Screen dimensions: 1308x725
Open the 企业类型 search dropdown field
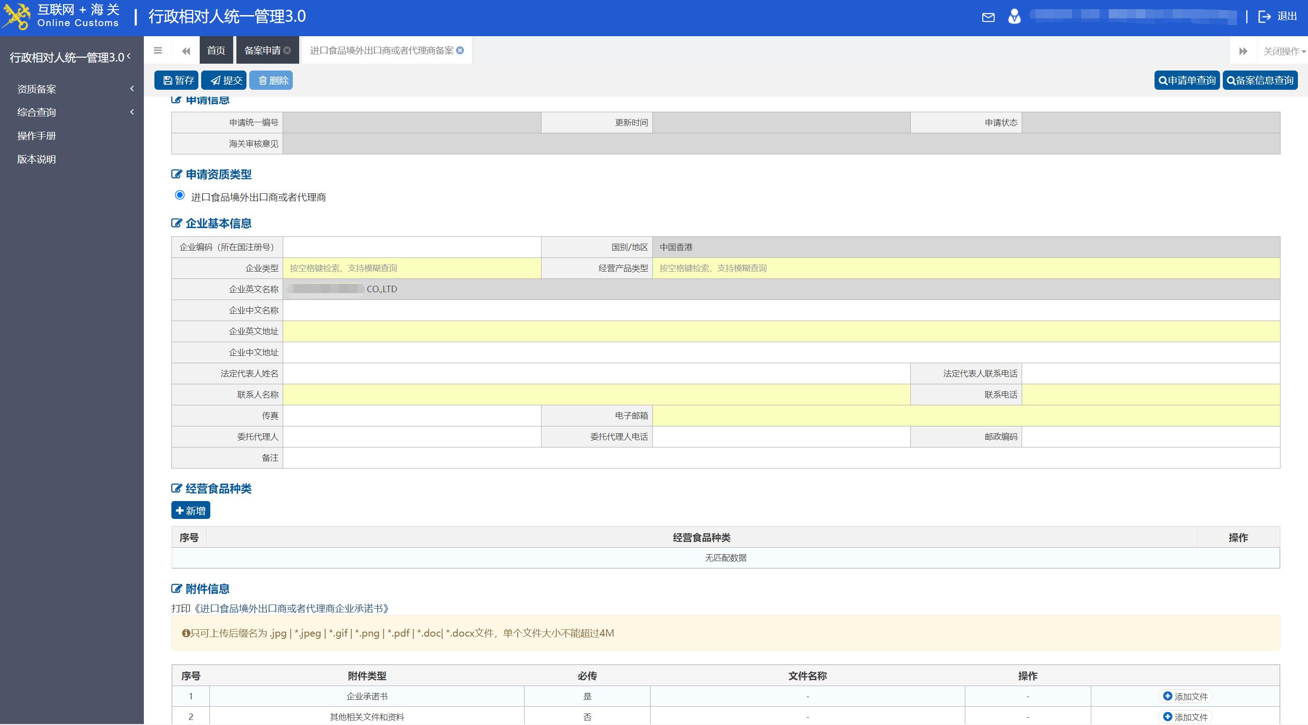[411, 268]
